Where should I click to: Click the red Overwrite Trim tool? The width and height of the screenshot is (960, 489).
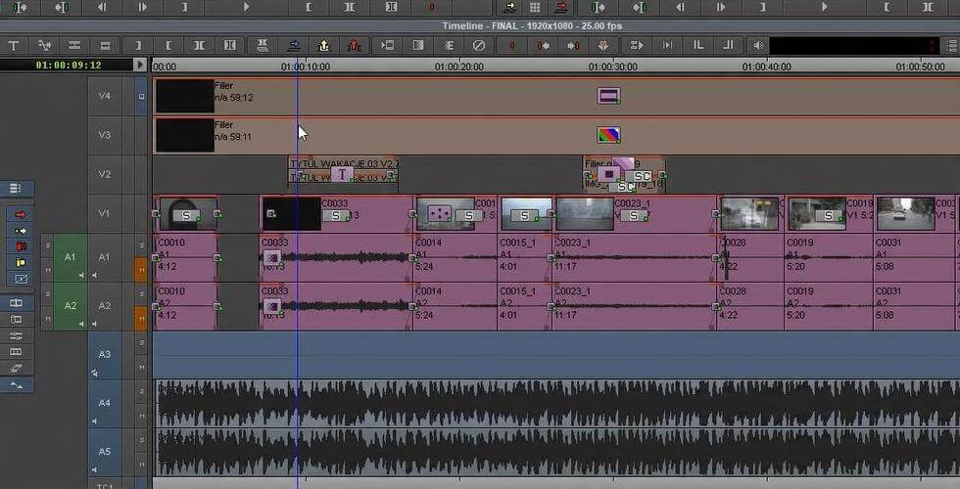click(20, 246)
